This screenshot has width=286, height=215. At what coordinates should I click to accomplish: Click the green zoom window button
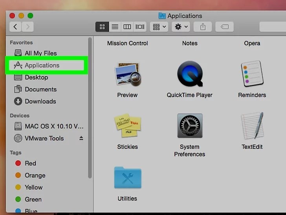[31, 16]
